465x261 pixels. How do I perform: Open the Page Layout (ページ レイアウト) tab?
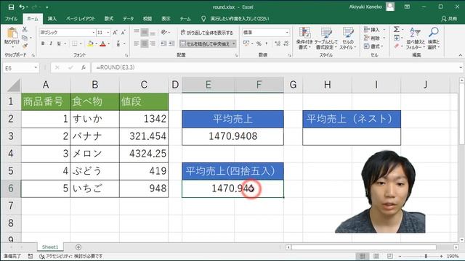coord(81,19)
